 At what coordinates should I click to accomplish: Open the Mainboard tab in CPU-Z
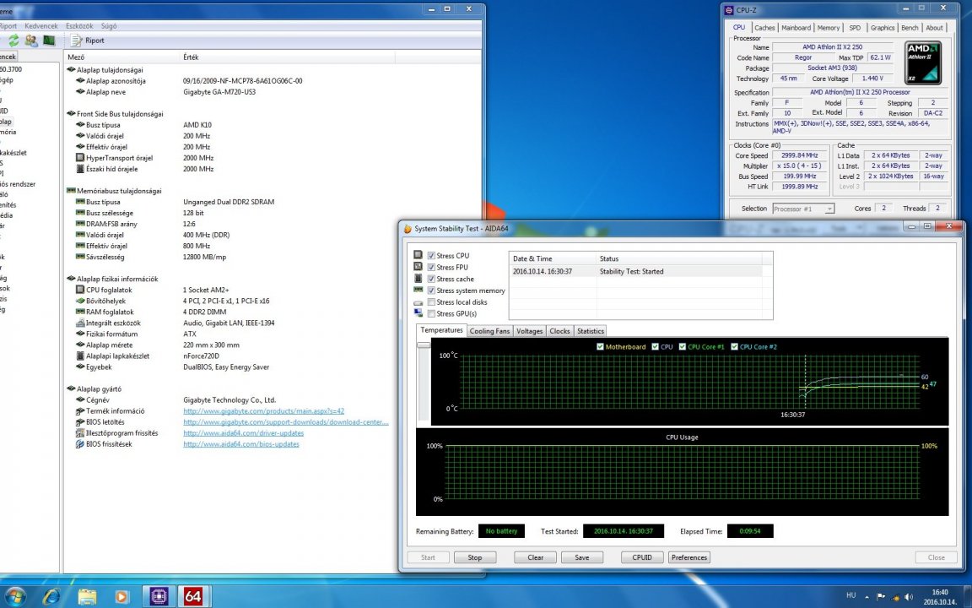[x=796, y=28]
